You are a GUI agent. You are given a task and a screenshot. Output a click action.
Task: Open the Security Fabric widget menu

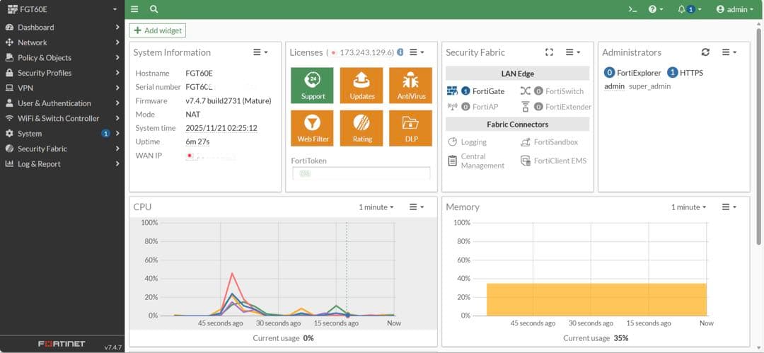click(x=572, y=52)
